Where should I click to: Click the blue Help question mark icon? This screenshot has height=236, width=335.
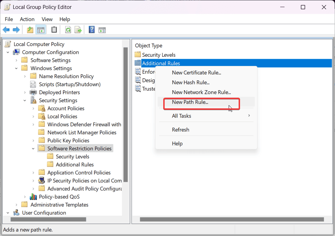point(92,30)
